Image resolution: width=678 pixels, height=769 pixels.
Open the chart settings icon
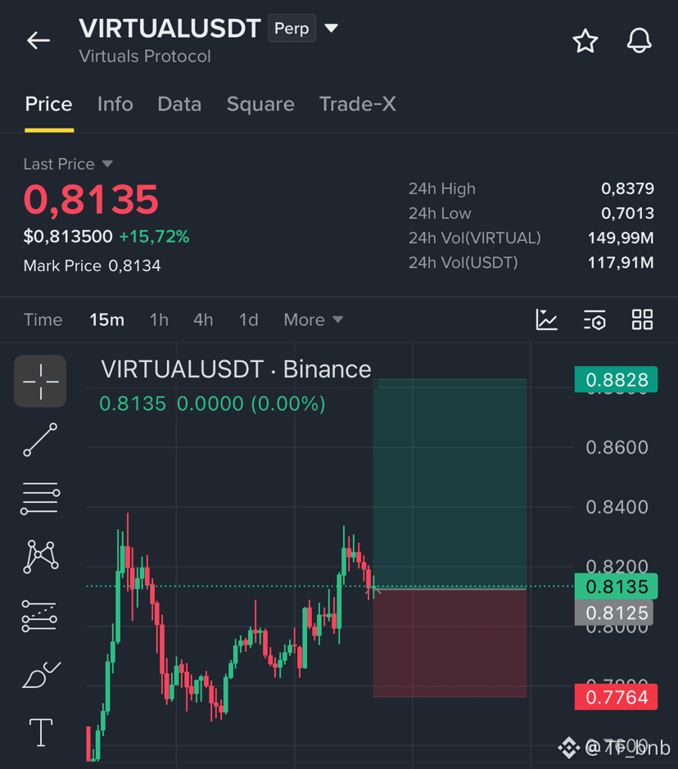pyautogui.click(x=594, y=319)
